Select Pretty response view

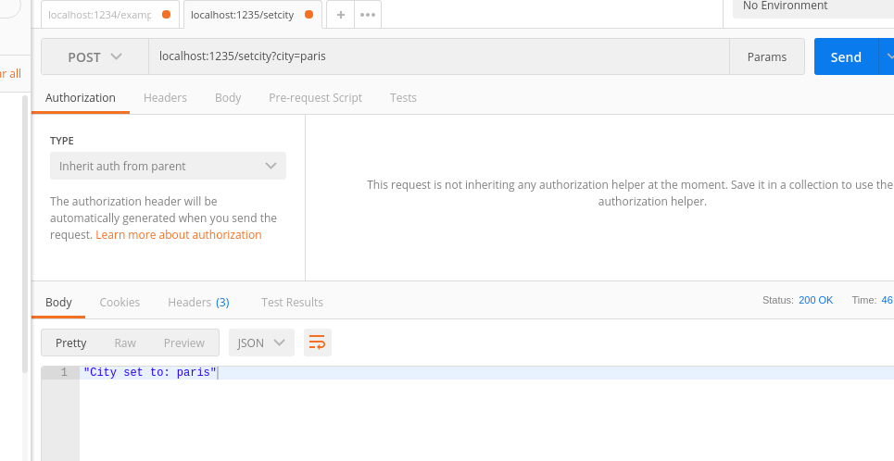coord(70,343)
